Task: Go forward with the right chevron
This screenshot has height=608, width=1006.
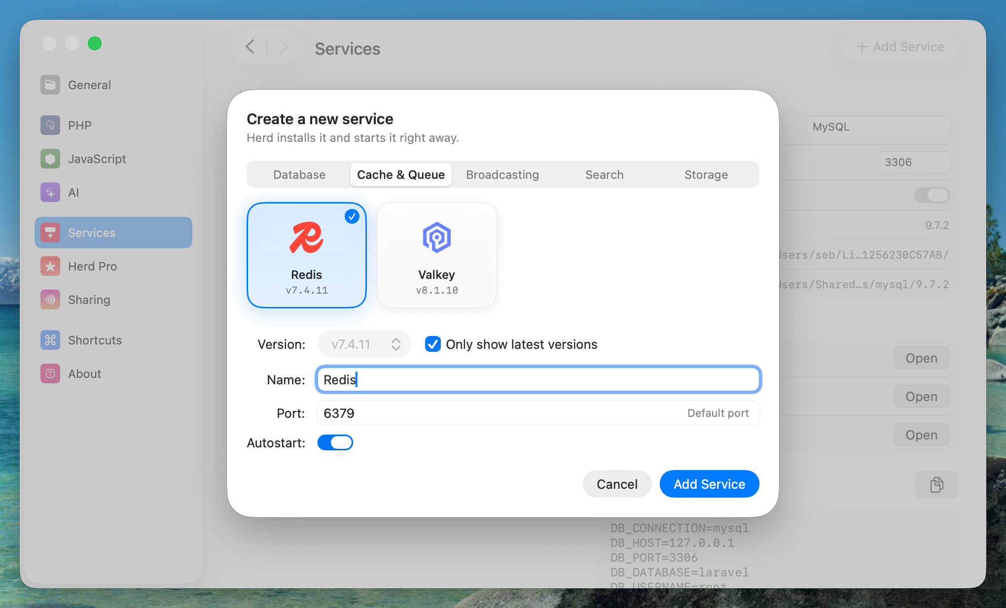Action: tap(284, 47)
